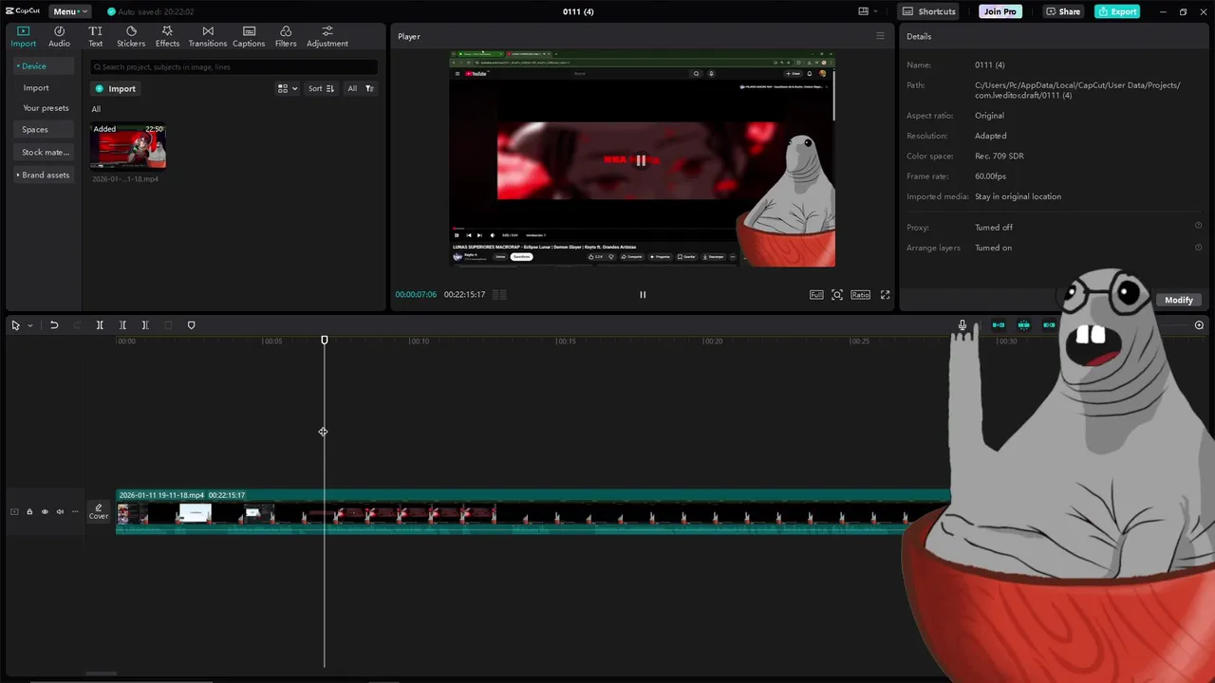Delete left of playhead
This screenshot has width=1215, height=683.
[x=122, y=325]
